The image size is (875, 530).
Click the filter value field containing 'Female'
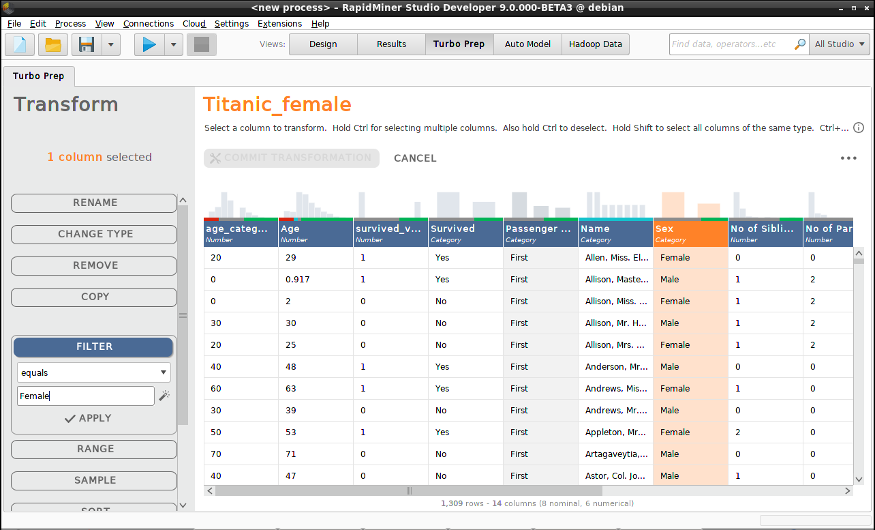coord(85,396)
